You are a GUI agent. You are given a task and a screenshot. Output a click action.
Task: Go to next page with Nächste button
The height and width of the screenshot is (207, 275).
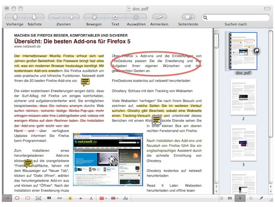[x=34, y=17]
